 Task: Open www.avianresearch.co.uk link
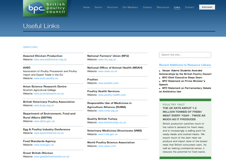pyautogui.click(x=49, y=94)
